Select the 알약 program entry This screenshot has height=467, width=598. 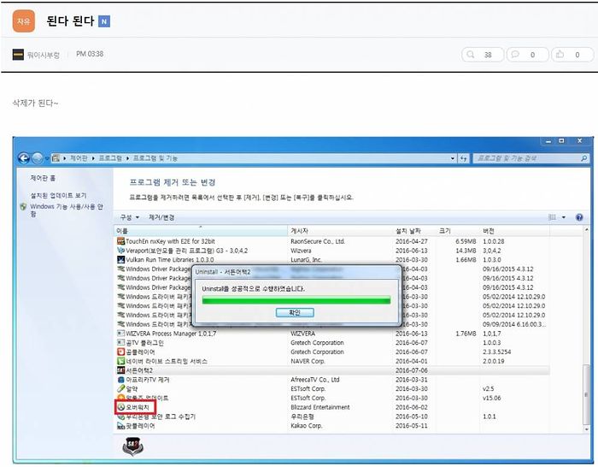point(132,388)
